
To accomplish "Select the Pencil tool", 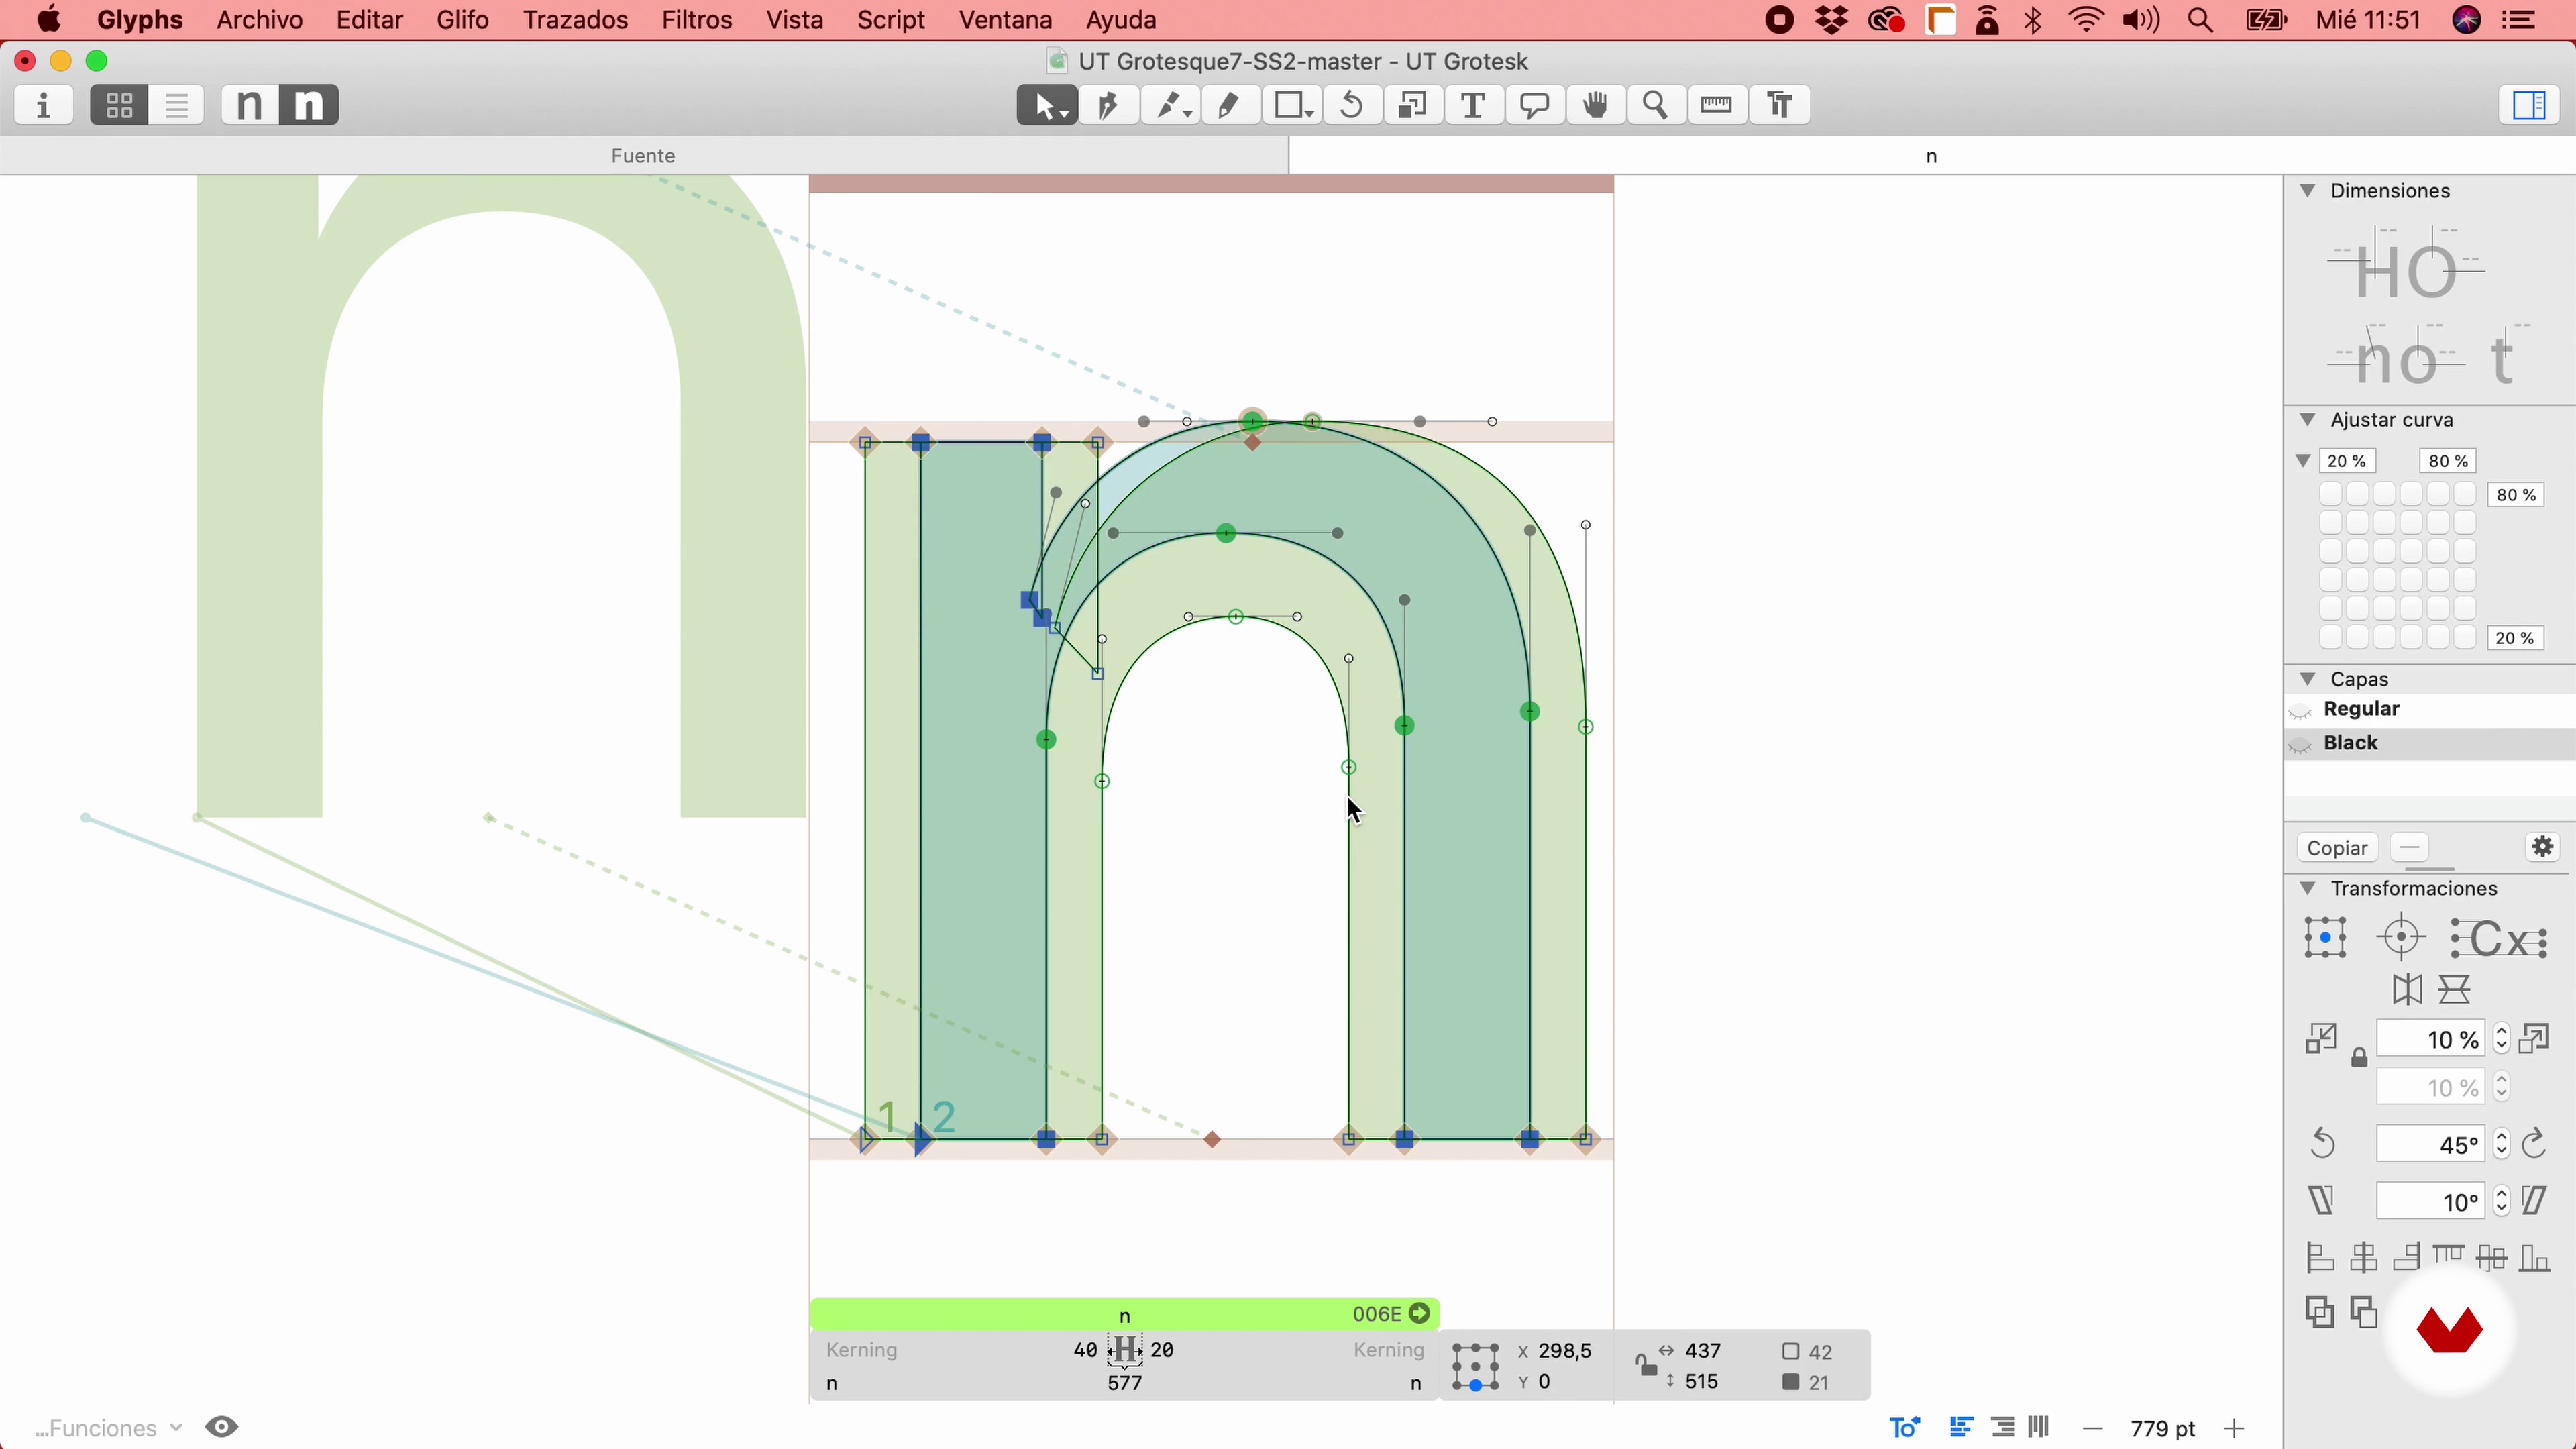I will coord(1230,106).
